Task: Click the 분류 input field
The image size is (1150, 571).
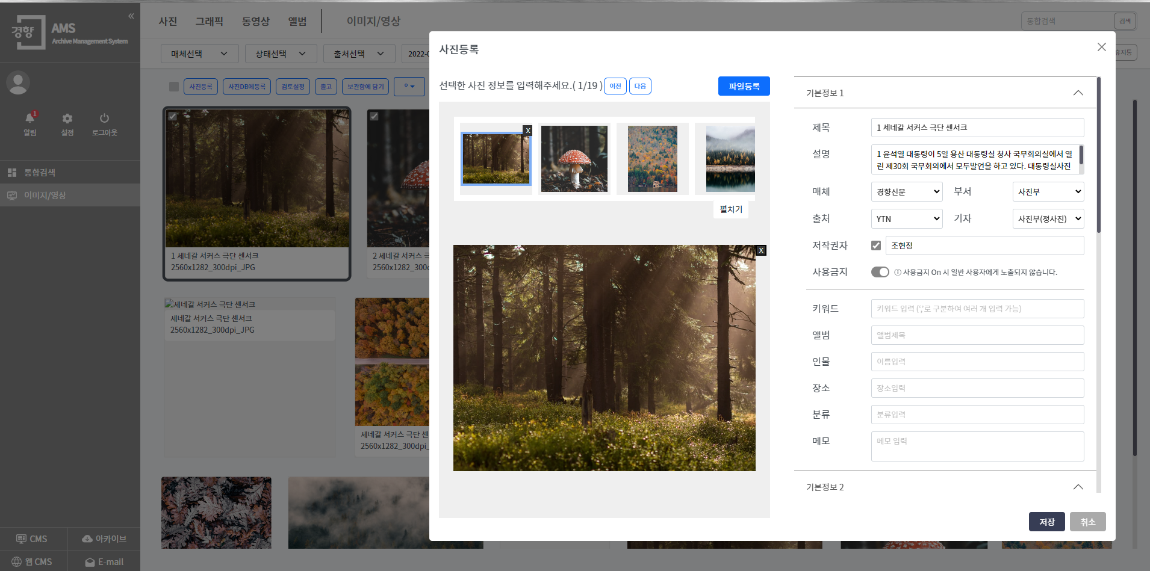Action: point(977,415)
